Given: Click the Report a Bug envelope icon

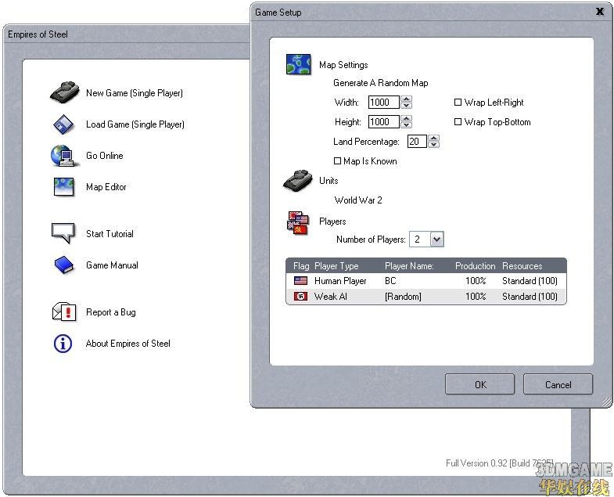Looking at the screenshot, I should (63, 312).
